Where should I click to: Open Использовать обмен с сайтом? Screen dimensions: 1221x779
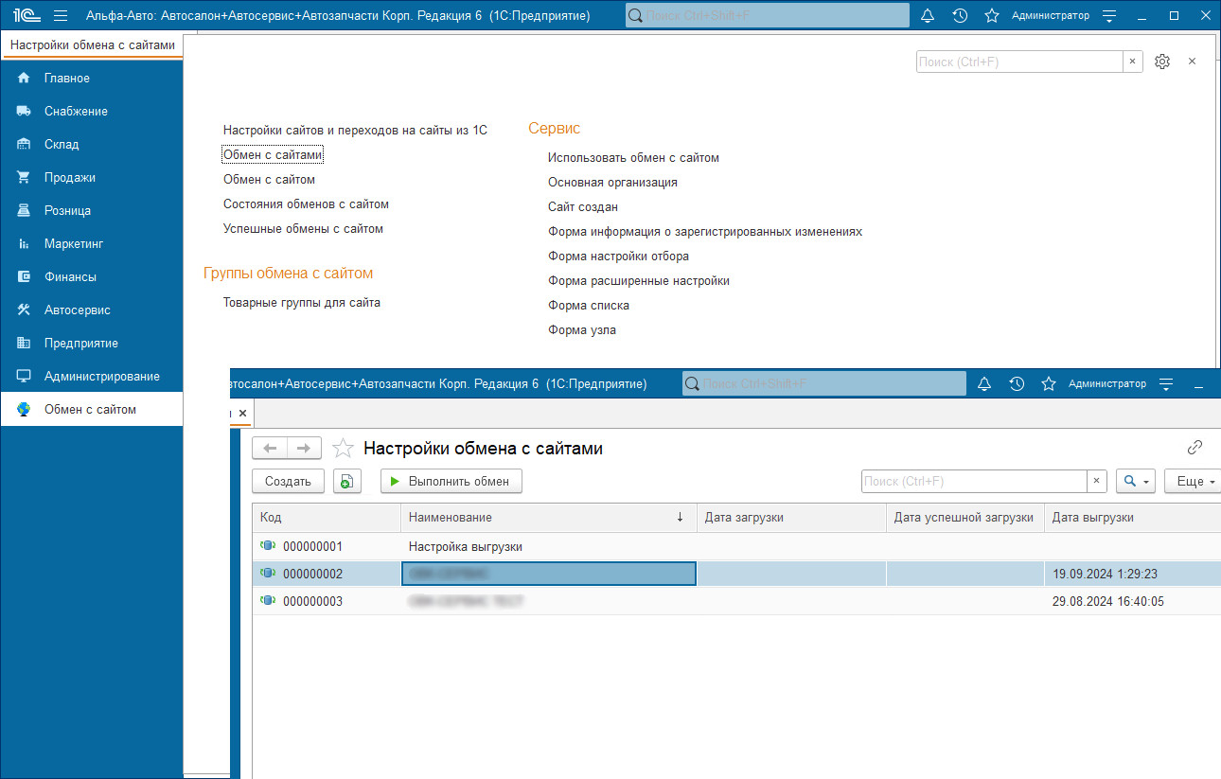point(633,158)
